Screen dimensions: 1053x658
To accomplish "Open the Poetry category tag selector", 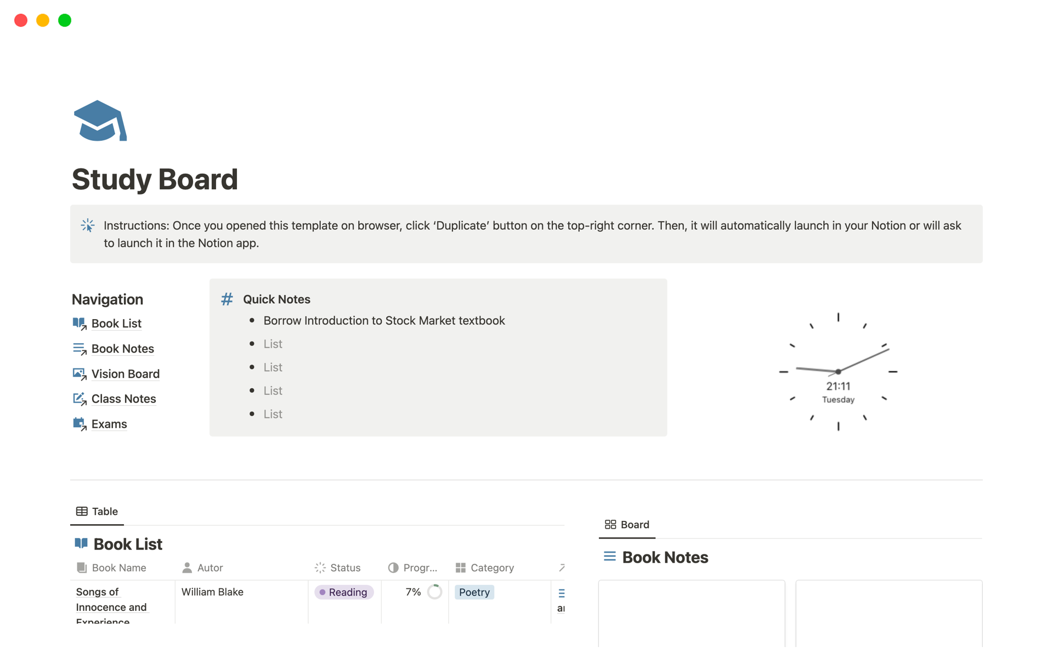I will [474, 592].
